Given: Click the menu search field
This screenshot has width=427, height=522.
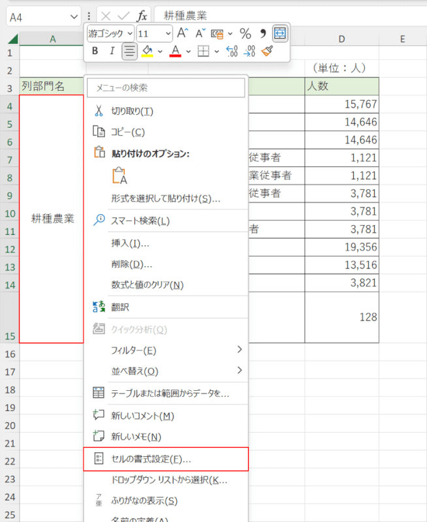Looking at the screenshot, I should point(166,87).
